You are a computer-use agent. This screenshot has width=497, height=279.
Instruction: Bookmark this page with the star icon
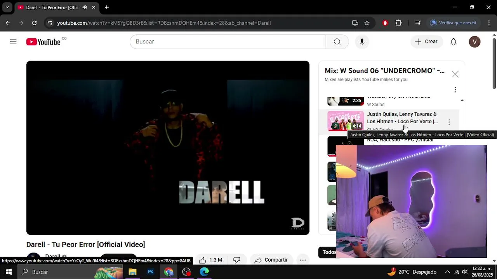click(367, 23)
